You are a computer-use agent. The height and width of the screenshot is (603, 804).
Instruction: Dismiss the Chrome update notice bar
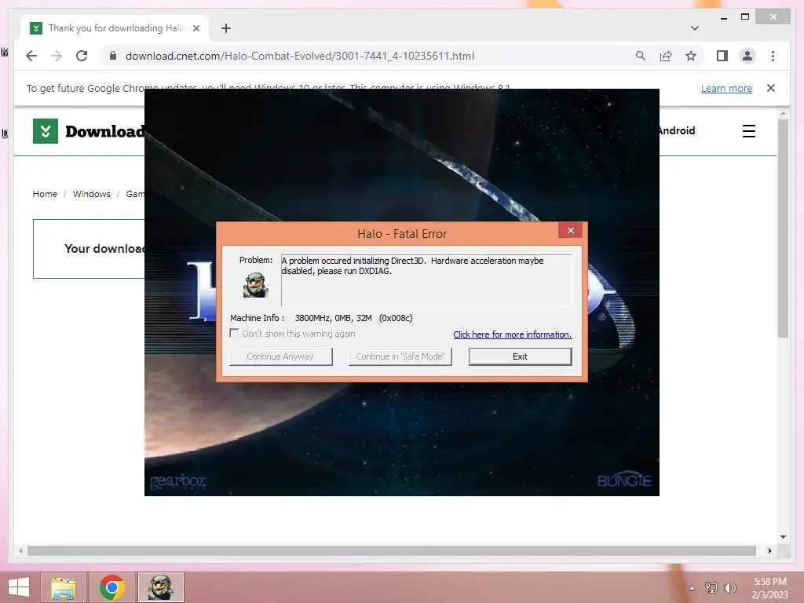coord(771,88)
